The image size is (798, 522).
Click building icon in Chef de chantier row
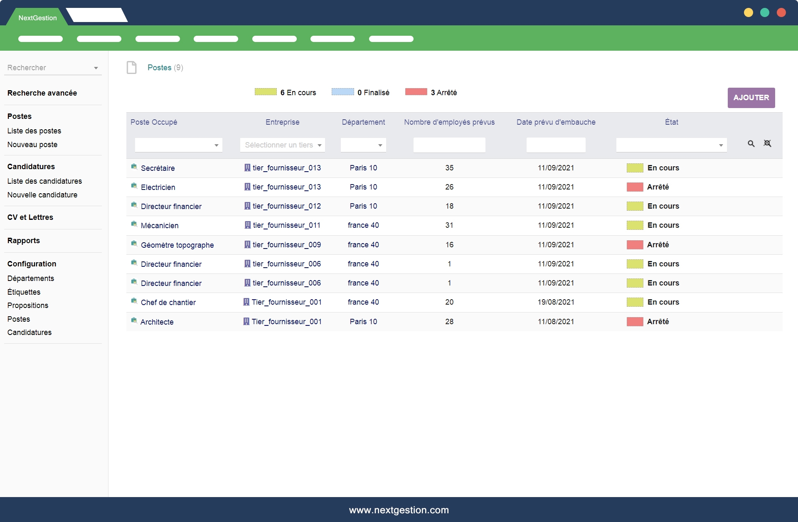246,302
